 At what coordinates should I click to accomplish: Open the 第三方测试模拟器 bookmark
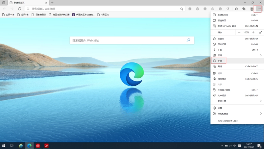60,15
